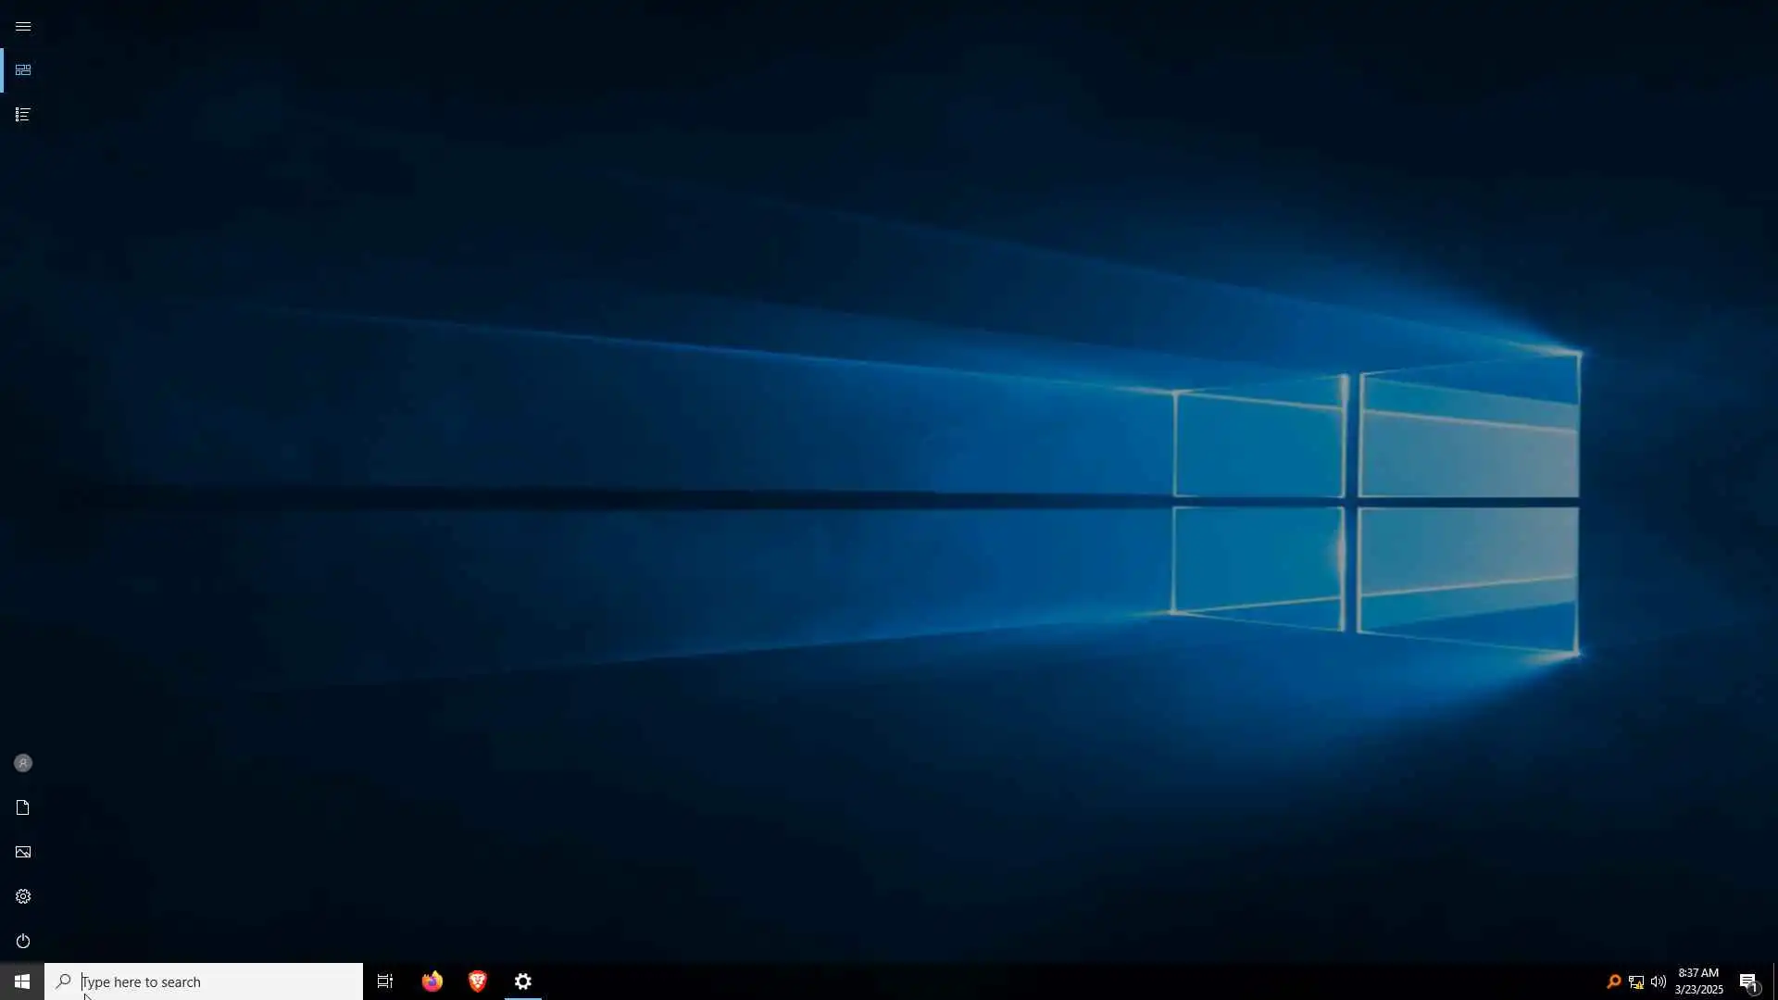The height and width of the screenshot is (1000, 1778).
Task: Open the network status tray icon
Action: (x=1636, y=981)
